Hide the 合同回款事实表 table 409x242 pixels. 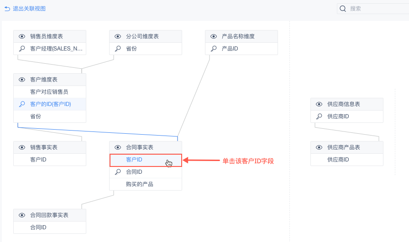coord(22,215)
